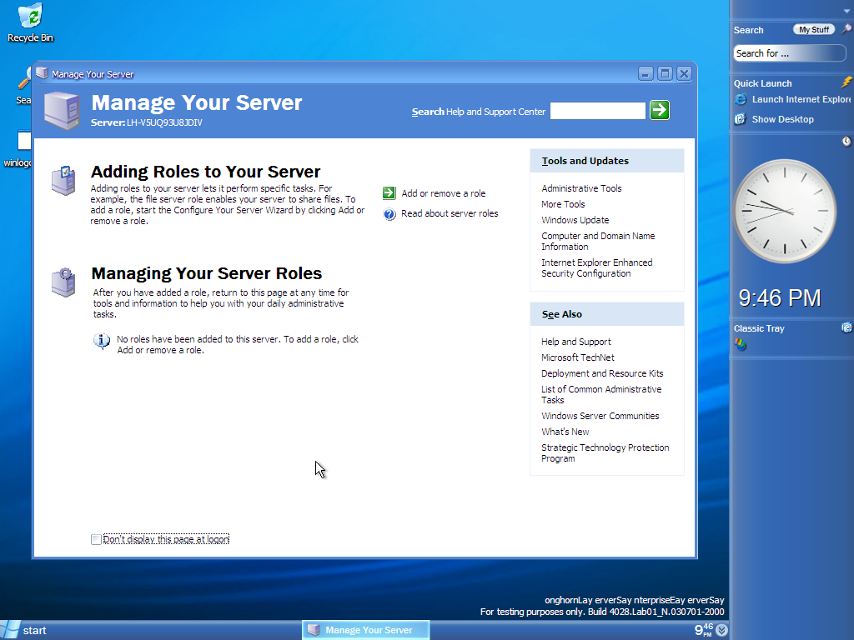Viewport: 854px width, 640px height.
Task: Enable Don't display this page at logon
Action: tap(97, 540)
